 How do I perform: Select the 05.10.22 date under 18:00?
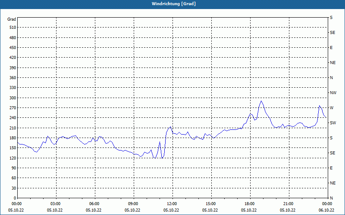249,210
